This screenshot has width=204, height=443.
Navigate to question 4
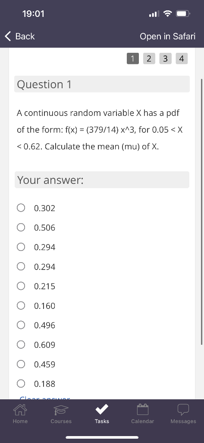(182, 58)
